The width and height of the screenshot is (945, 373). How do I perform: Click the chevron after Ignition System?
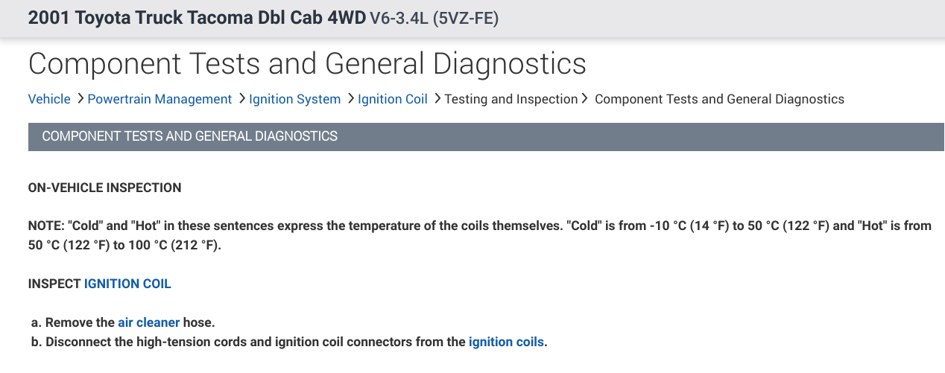350,99
